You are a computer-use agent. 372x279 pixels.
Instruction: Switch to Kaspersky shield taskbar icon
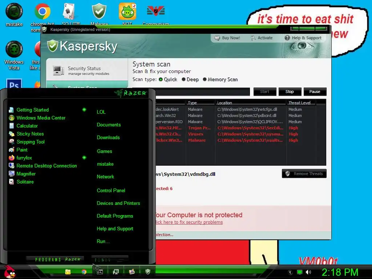pyautogui.click(x=148, y=272)
